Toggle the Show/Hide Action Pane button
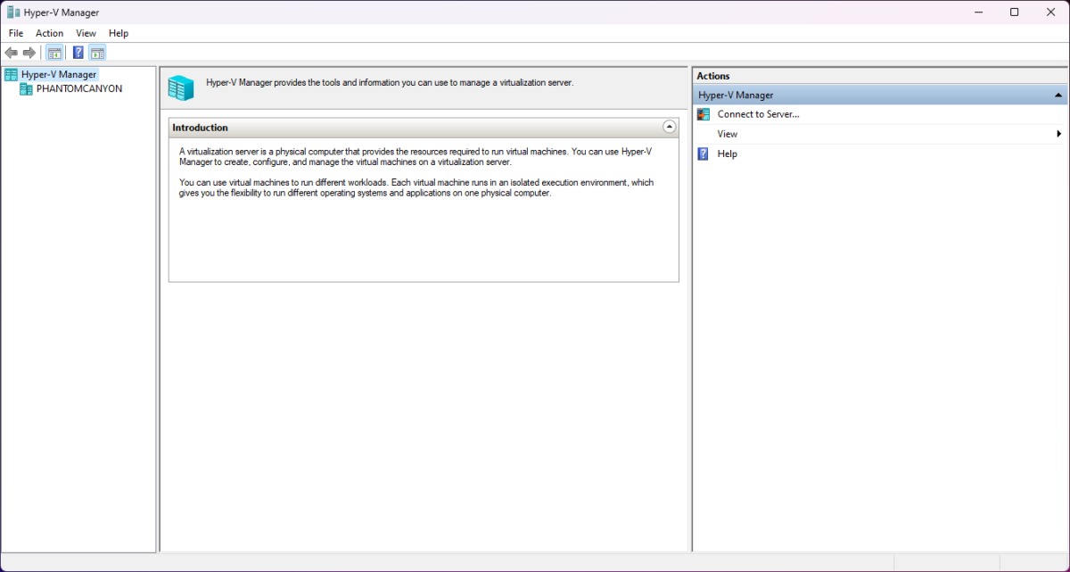 point(97,53)
